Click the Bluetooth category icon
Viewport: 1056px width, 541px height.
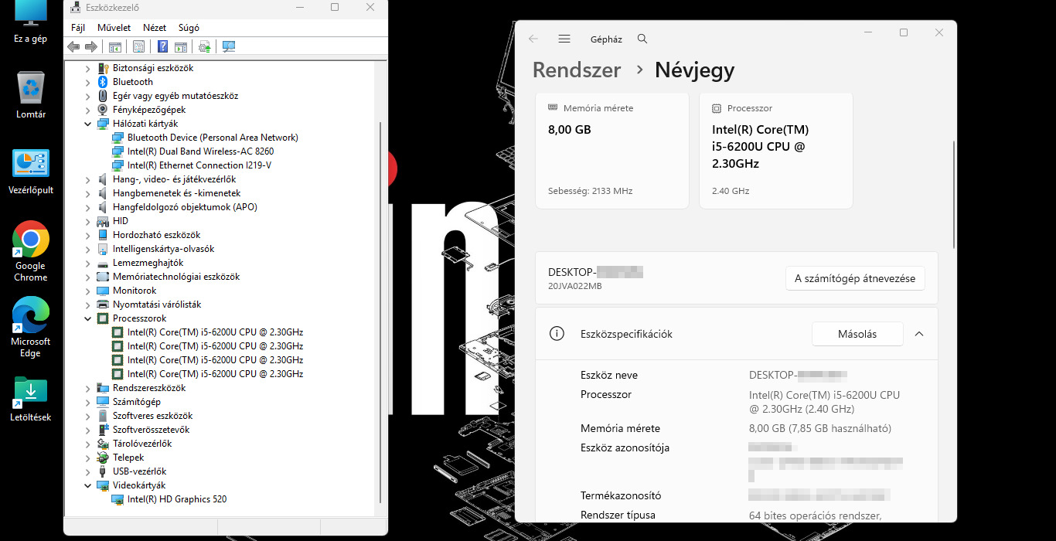[x=103, y=82]
